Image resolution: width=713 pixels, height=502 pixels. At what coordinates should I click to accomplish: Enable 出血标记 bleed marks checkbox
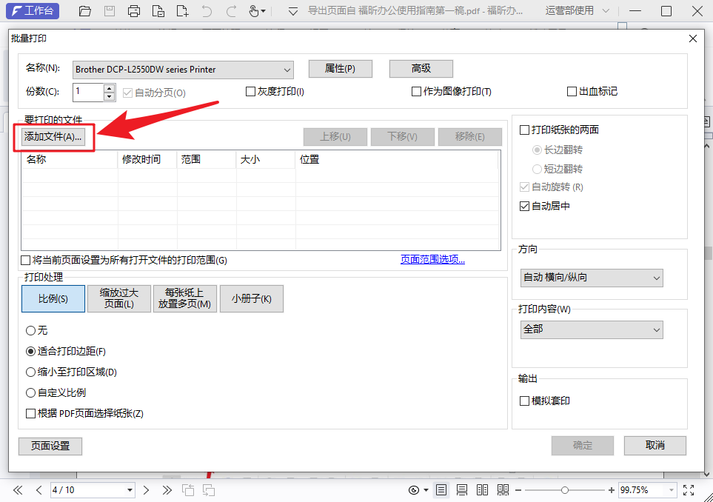point(572,91)
